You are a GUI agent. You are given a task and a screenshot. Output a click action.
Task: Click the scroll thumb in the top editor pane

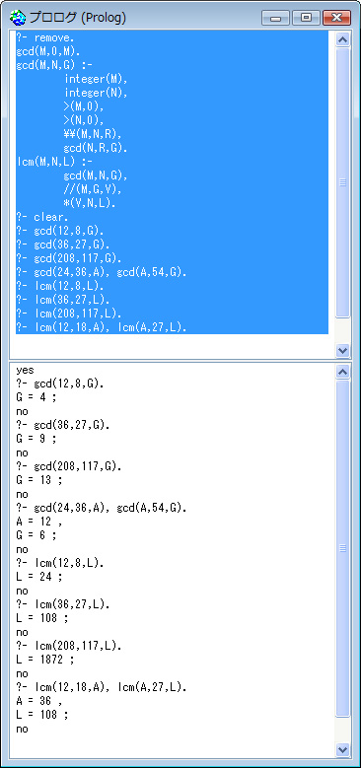click(x=343, y=182)
